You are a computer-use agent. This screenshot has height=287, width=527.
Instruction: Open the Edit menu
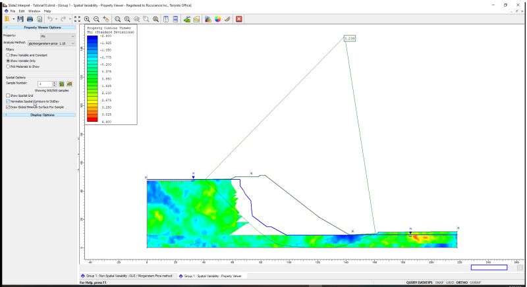point(22,11)
